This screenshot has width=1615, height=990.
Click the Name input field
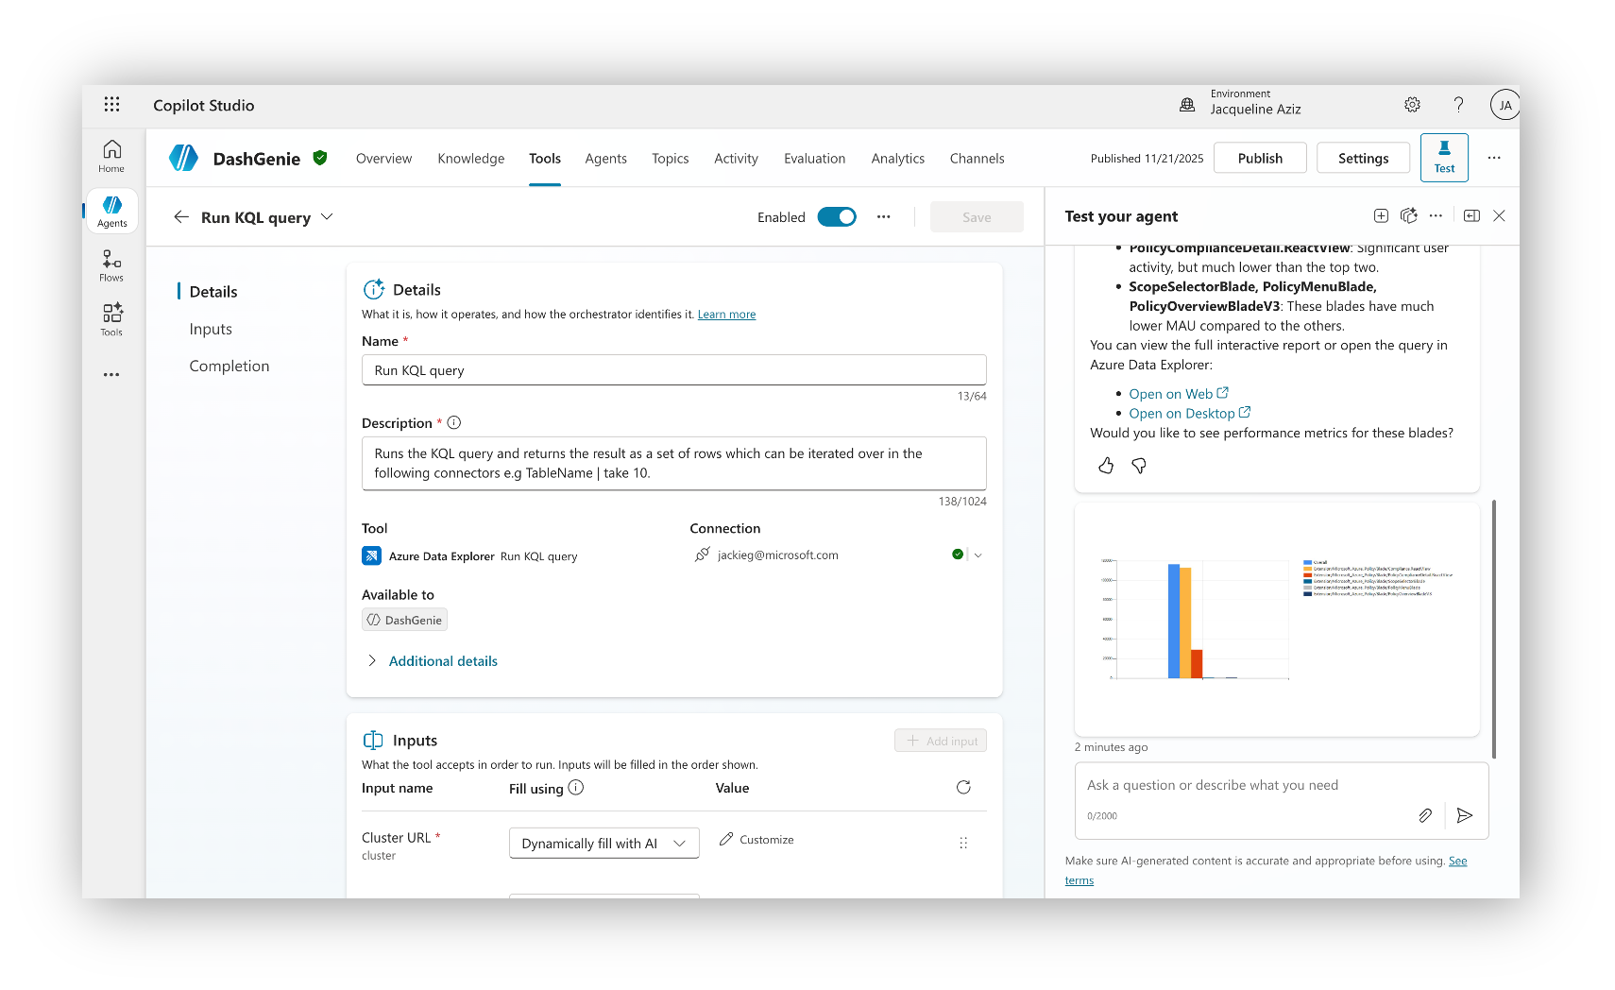pos(674,370)
